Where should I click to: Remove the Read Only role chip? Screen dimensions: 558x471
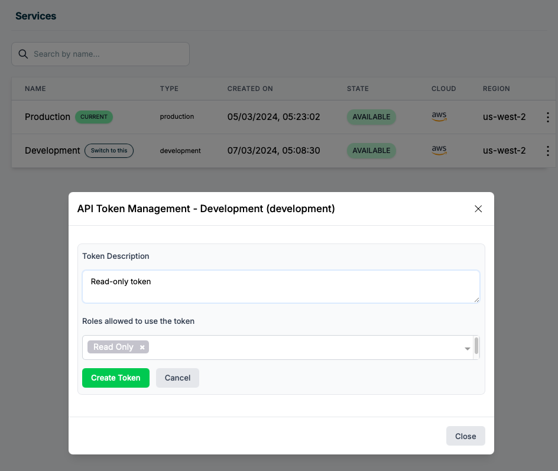click(x=142, y=347)
